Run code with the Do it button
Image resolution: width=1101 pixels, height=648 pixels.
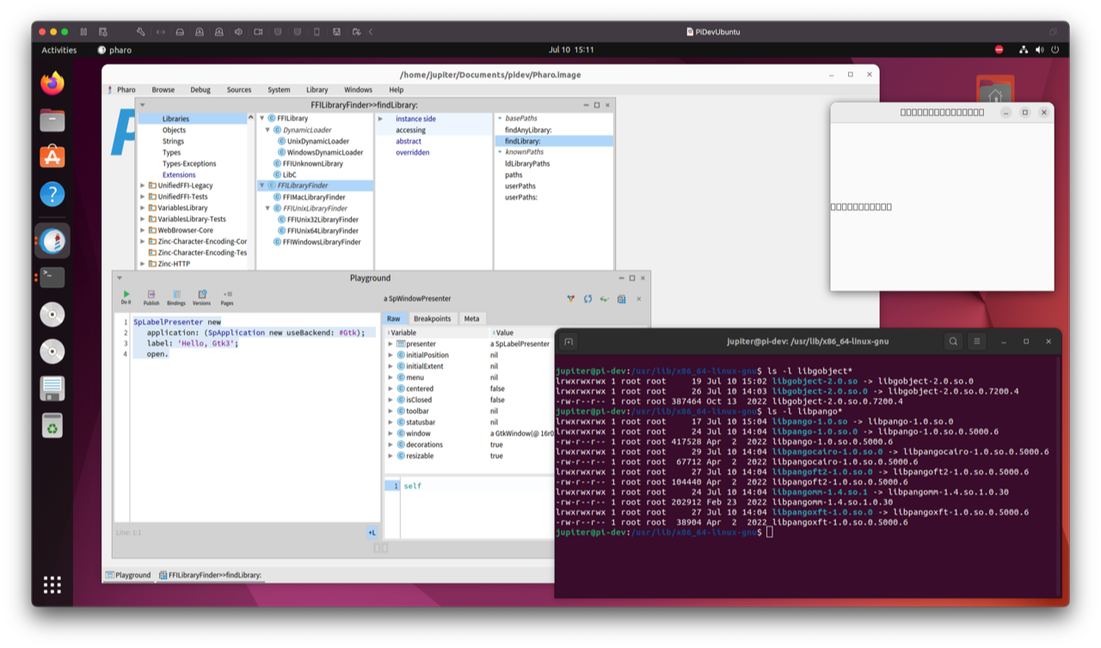tap(126, 297)
